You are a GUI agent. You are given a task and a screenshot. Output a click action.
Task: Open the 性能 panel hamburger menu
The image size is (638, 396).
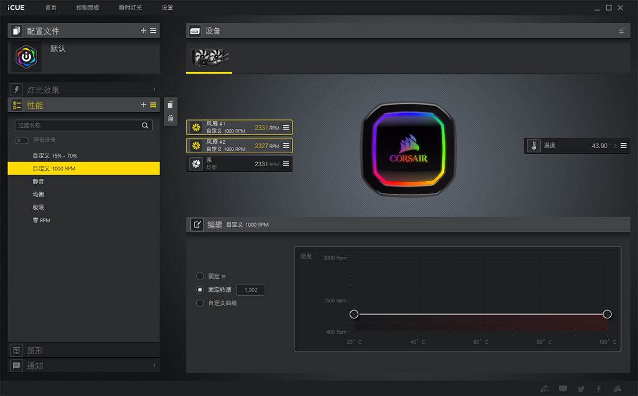coord(153,105)
